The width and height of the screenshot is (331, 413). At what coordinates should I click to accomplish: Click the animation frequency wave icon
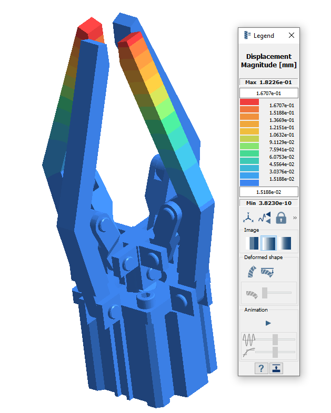tap(249, 340)
